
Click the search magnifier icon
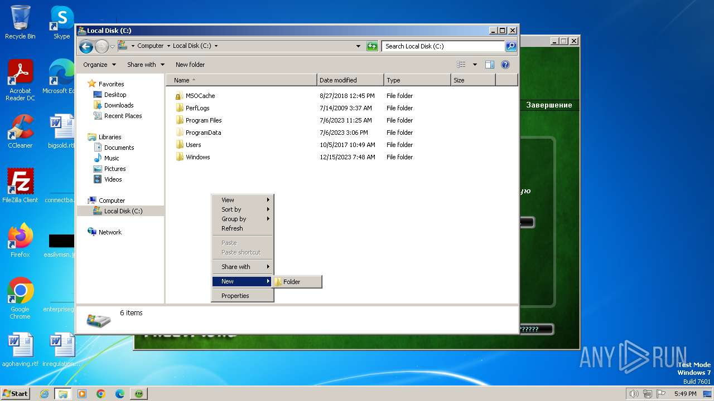pyautogui.click(x=511, y=46)
